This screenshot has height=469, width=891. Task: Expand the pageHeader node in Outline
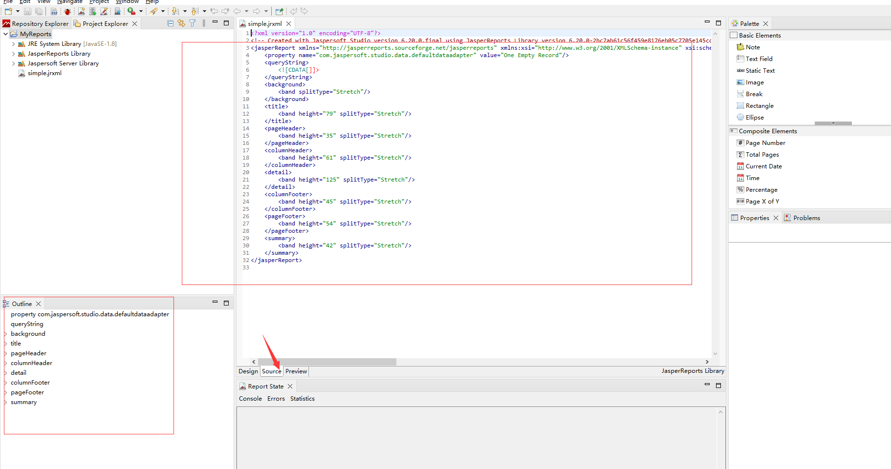tap(6, 353)
